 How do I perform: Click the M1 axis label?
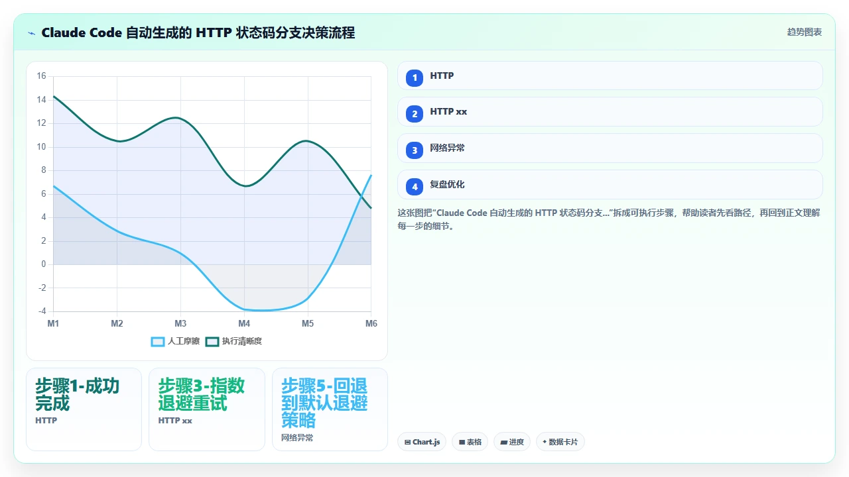(x=53, y=323)
